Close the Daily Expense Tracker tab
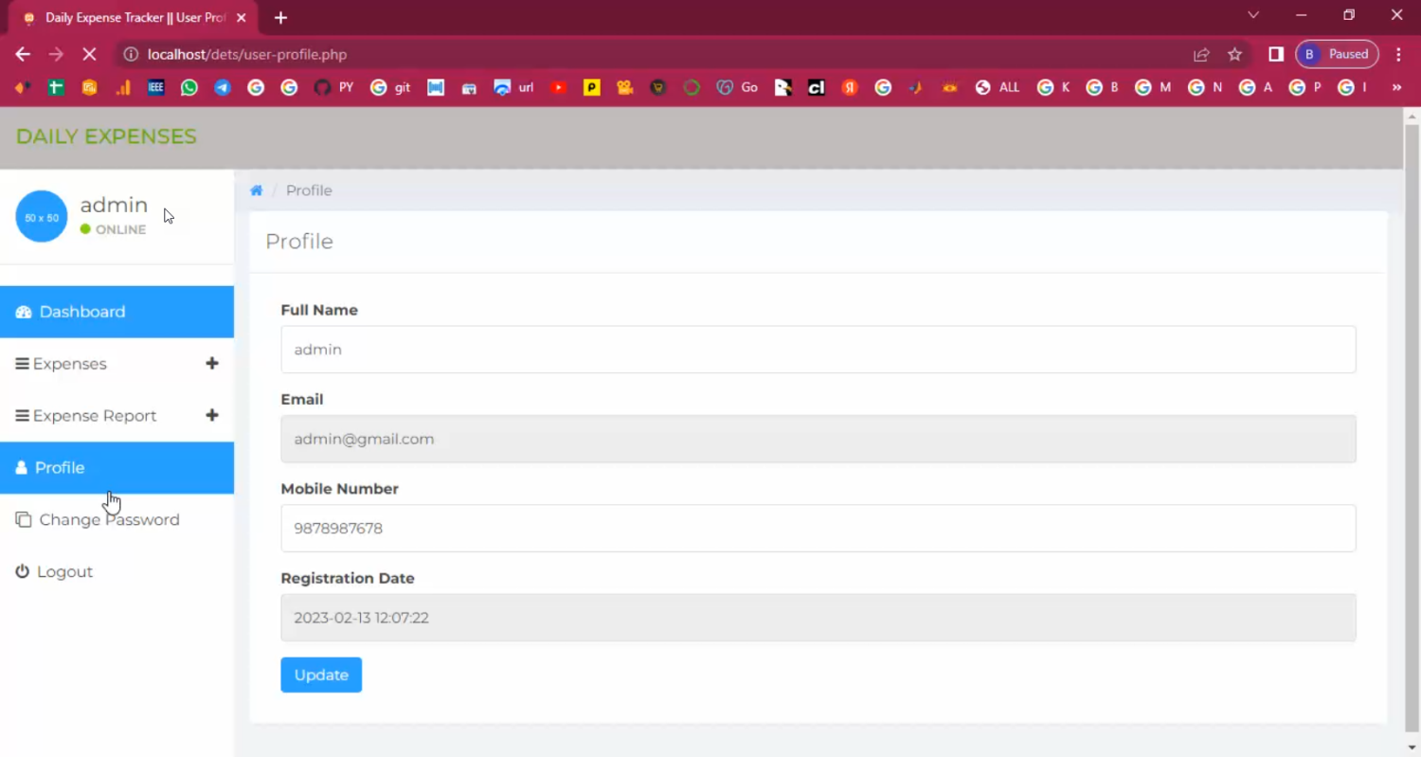 click(x=243, y=18)
